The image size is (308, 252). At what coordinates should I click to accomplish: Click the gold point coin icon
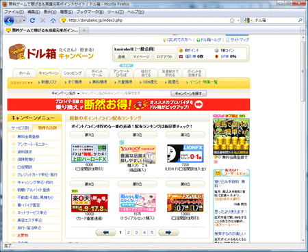coord(181,51)
